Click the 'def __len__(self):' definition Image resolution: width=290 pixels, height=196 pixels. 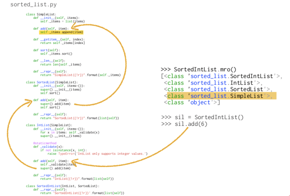[49, 61]
